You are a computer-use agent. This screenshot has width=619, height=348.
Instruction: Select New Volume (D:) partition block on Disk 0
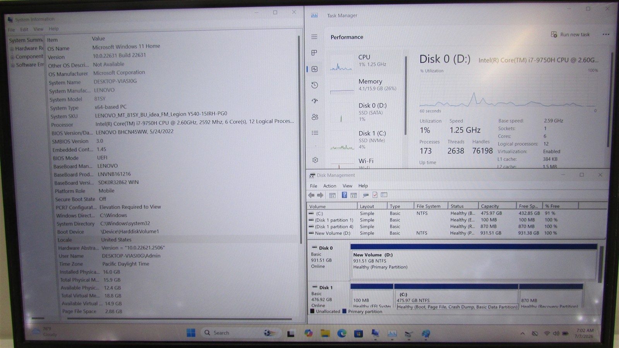point(474,261)
